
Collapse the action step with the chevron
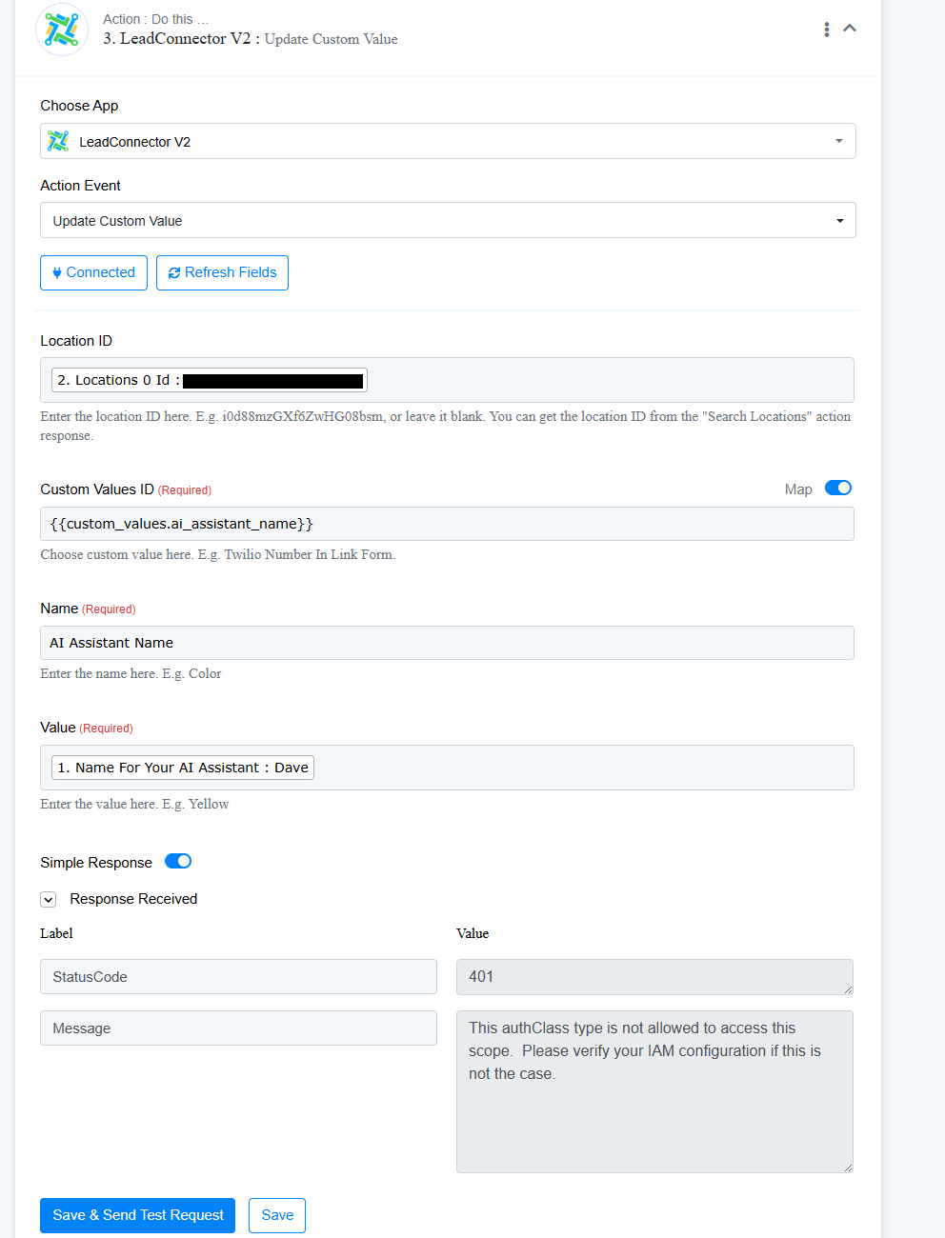click(x=850, y=29)
